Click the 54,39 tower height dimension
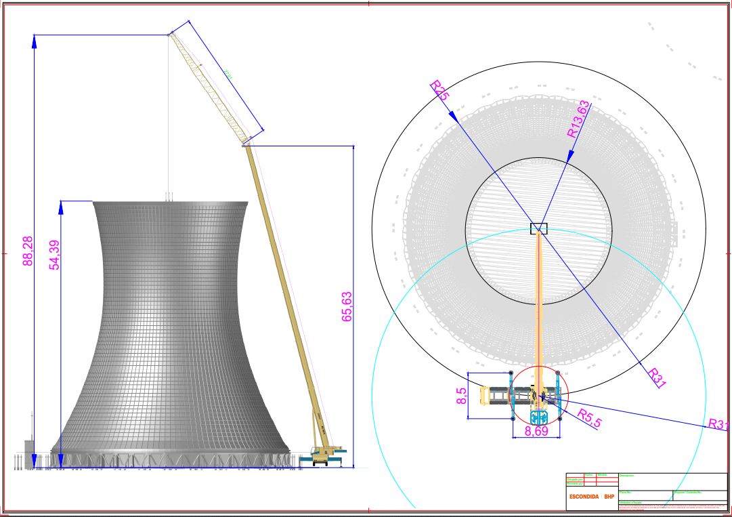The image size is (732, 517). pos(55,255)
